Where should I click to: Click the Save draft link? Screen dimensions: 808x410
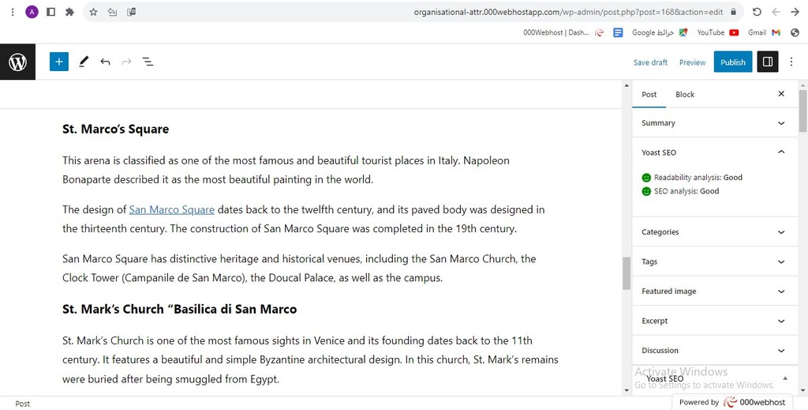(650, 62)
